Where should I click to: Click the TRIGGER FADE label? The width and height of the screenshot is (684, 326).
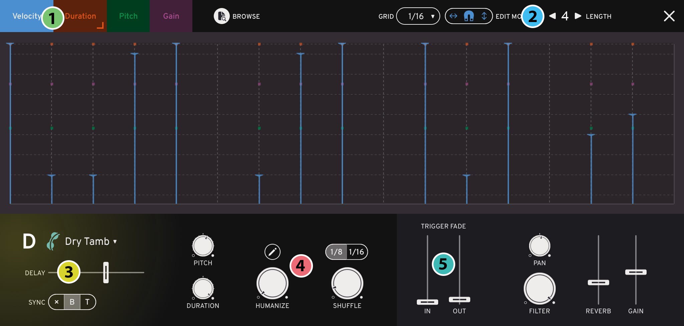click(x=444, y=226)
